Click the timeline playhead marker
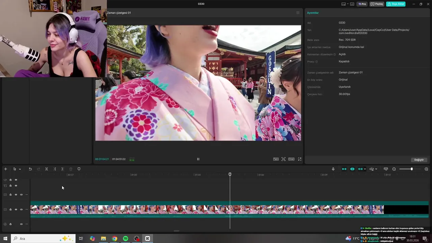Image resolution: width=432 pixels, height=243 pixels. coord(230,174)
